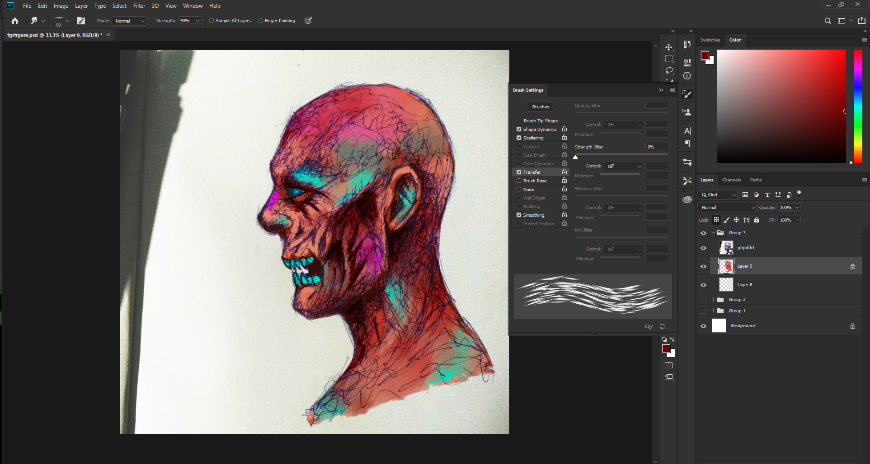Open the Filter menu
The height and width of the screenshot is (464, 870).
139,6
